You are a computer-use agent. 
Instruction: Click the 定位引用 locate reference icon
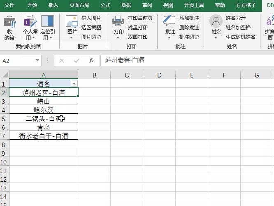(48, 21)
